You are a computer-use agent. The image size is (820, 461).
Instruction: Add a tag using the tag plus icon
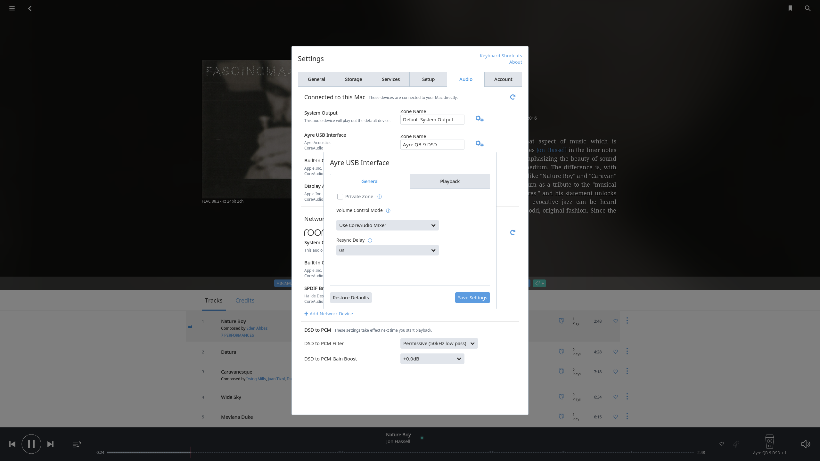coord(539,283)
